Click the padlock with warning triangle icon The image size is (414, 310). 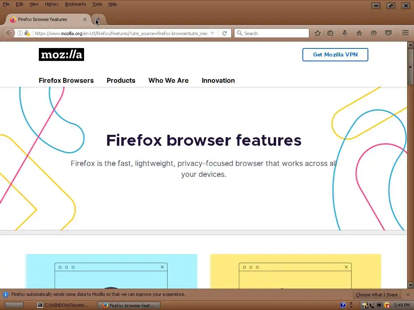tap(27, 33)
